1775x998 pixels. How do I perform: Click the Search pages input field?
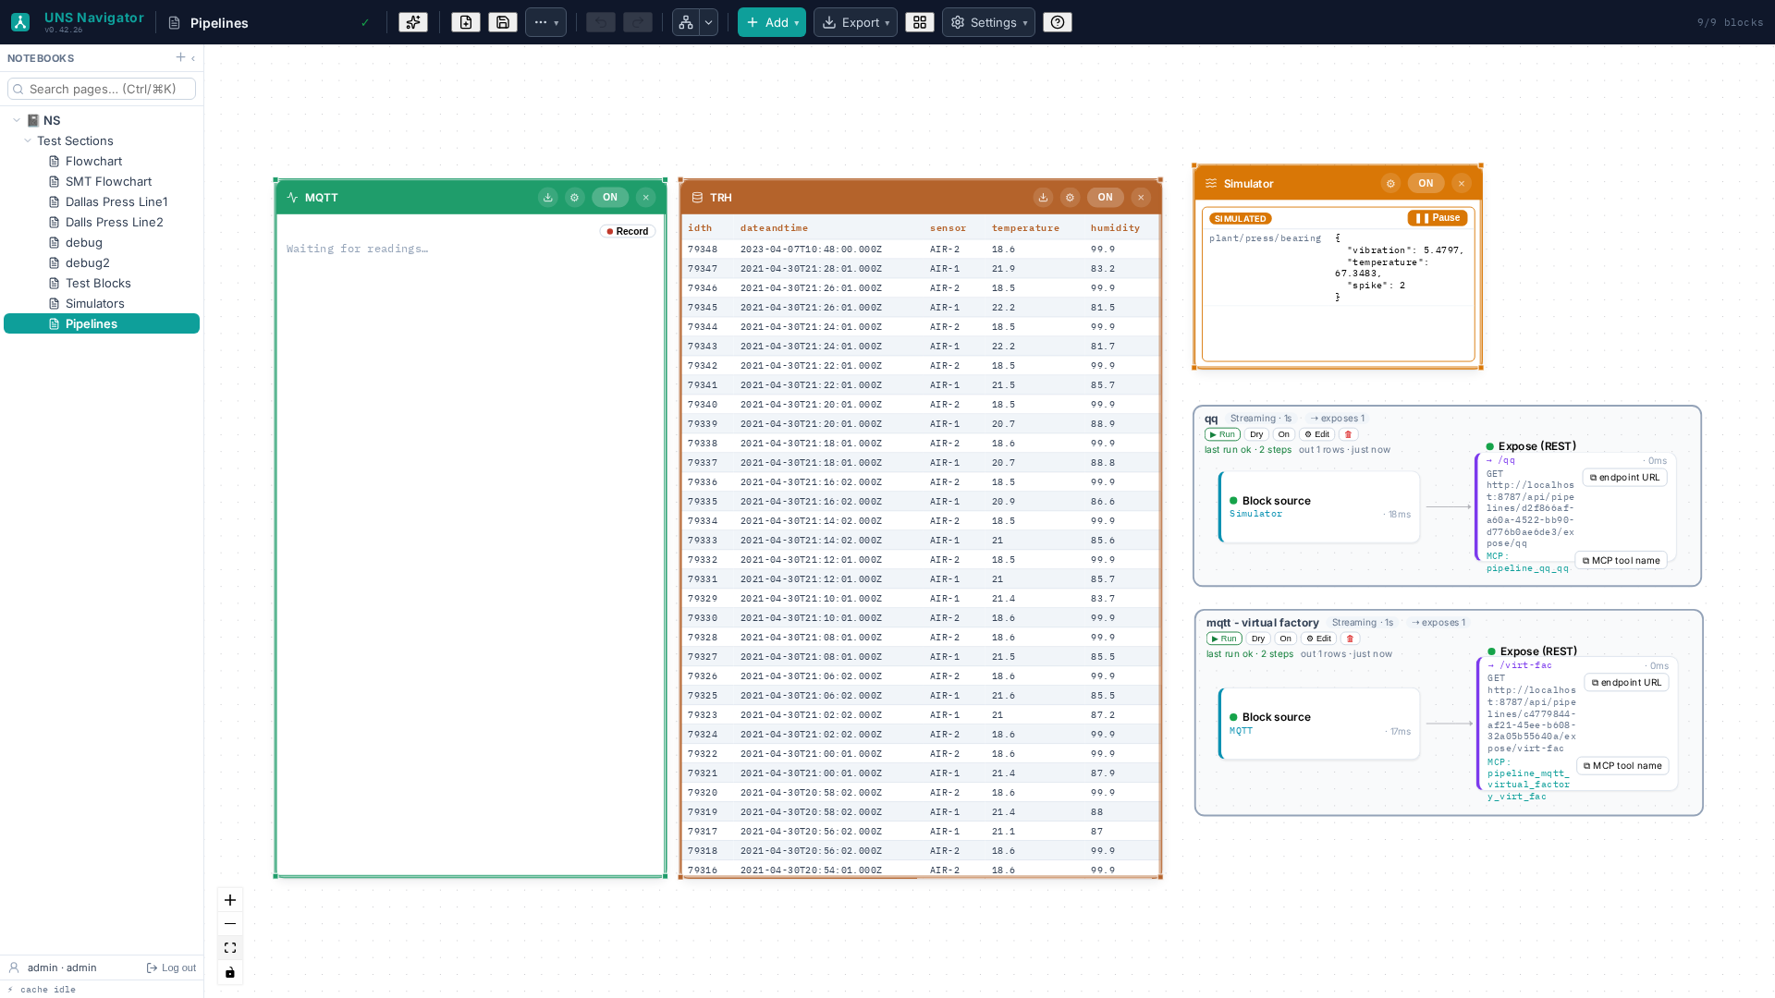coord(102,89)
